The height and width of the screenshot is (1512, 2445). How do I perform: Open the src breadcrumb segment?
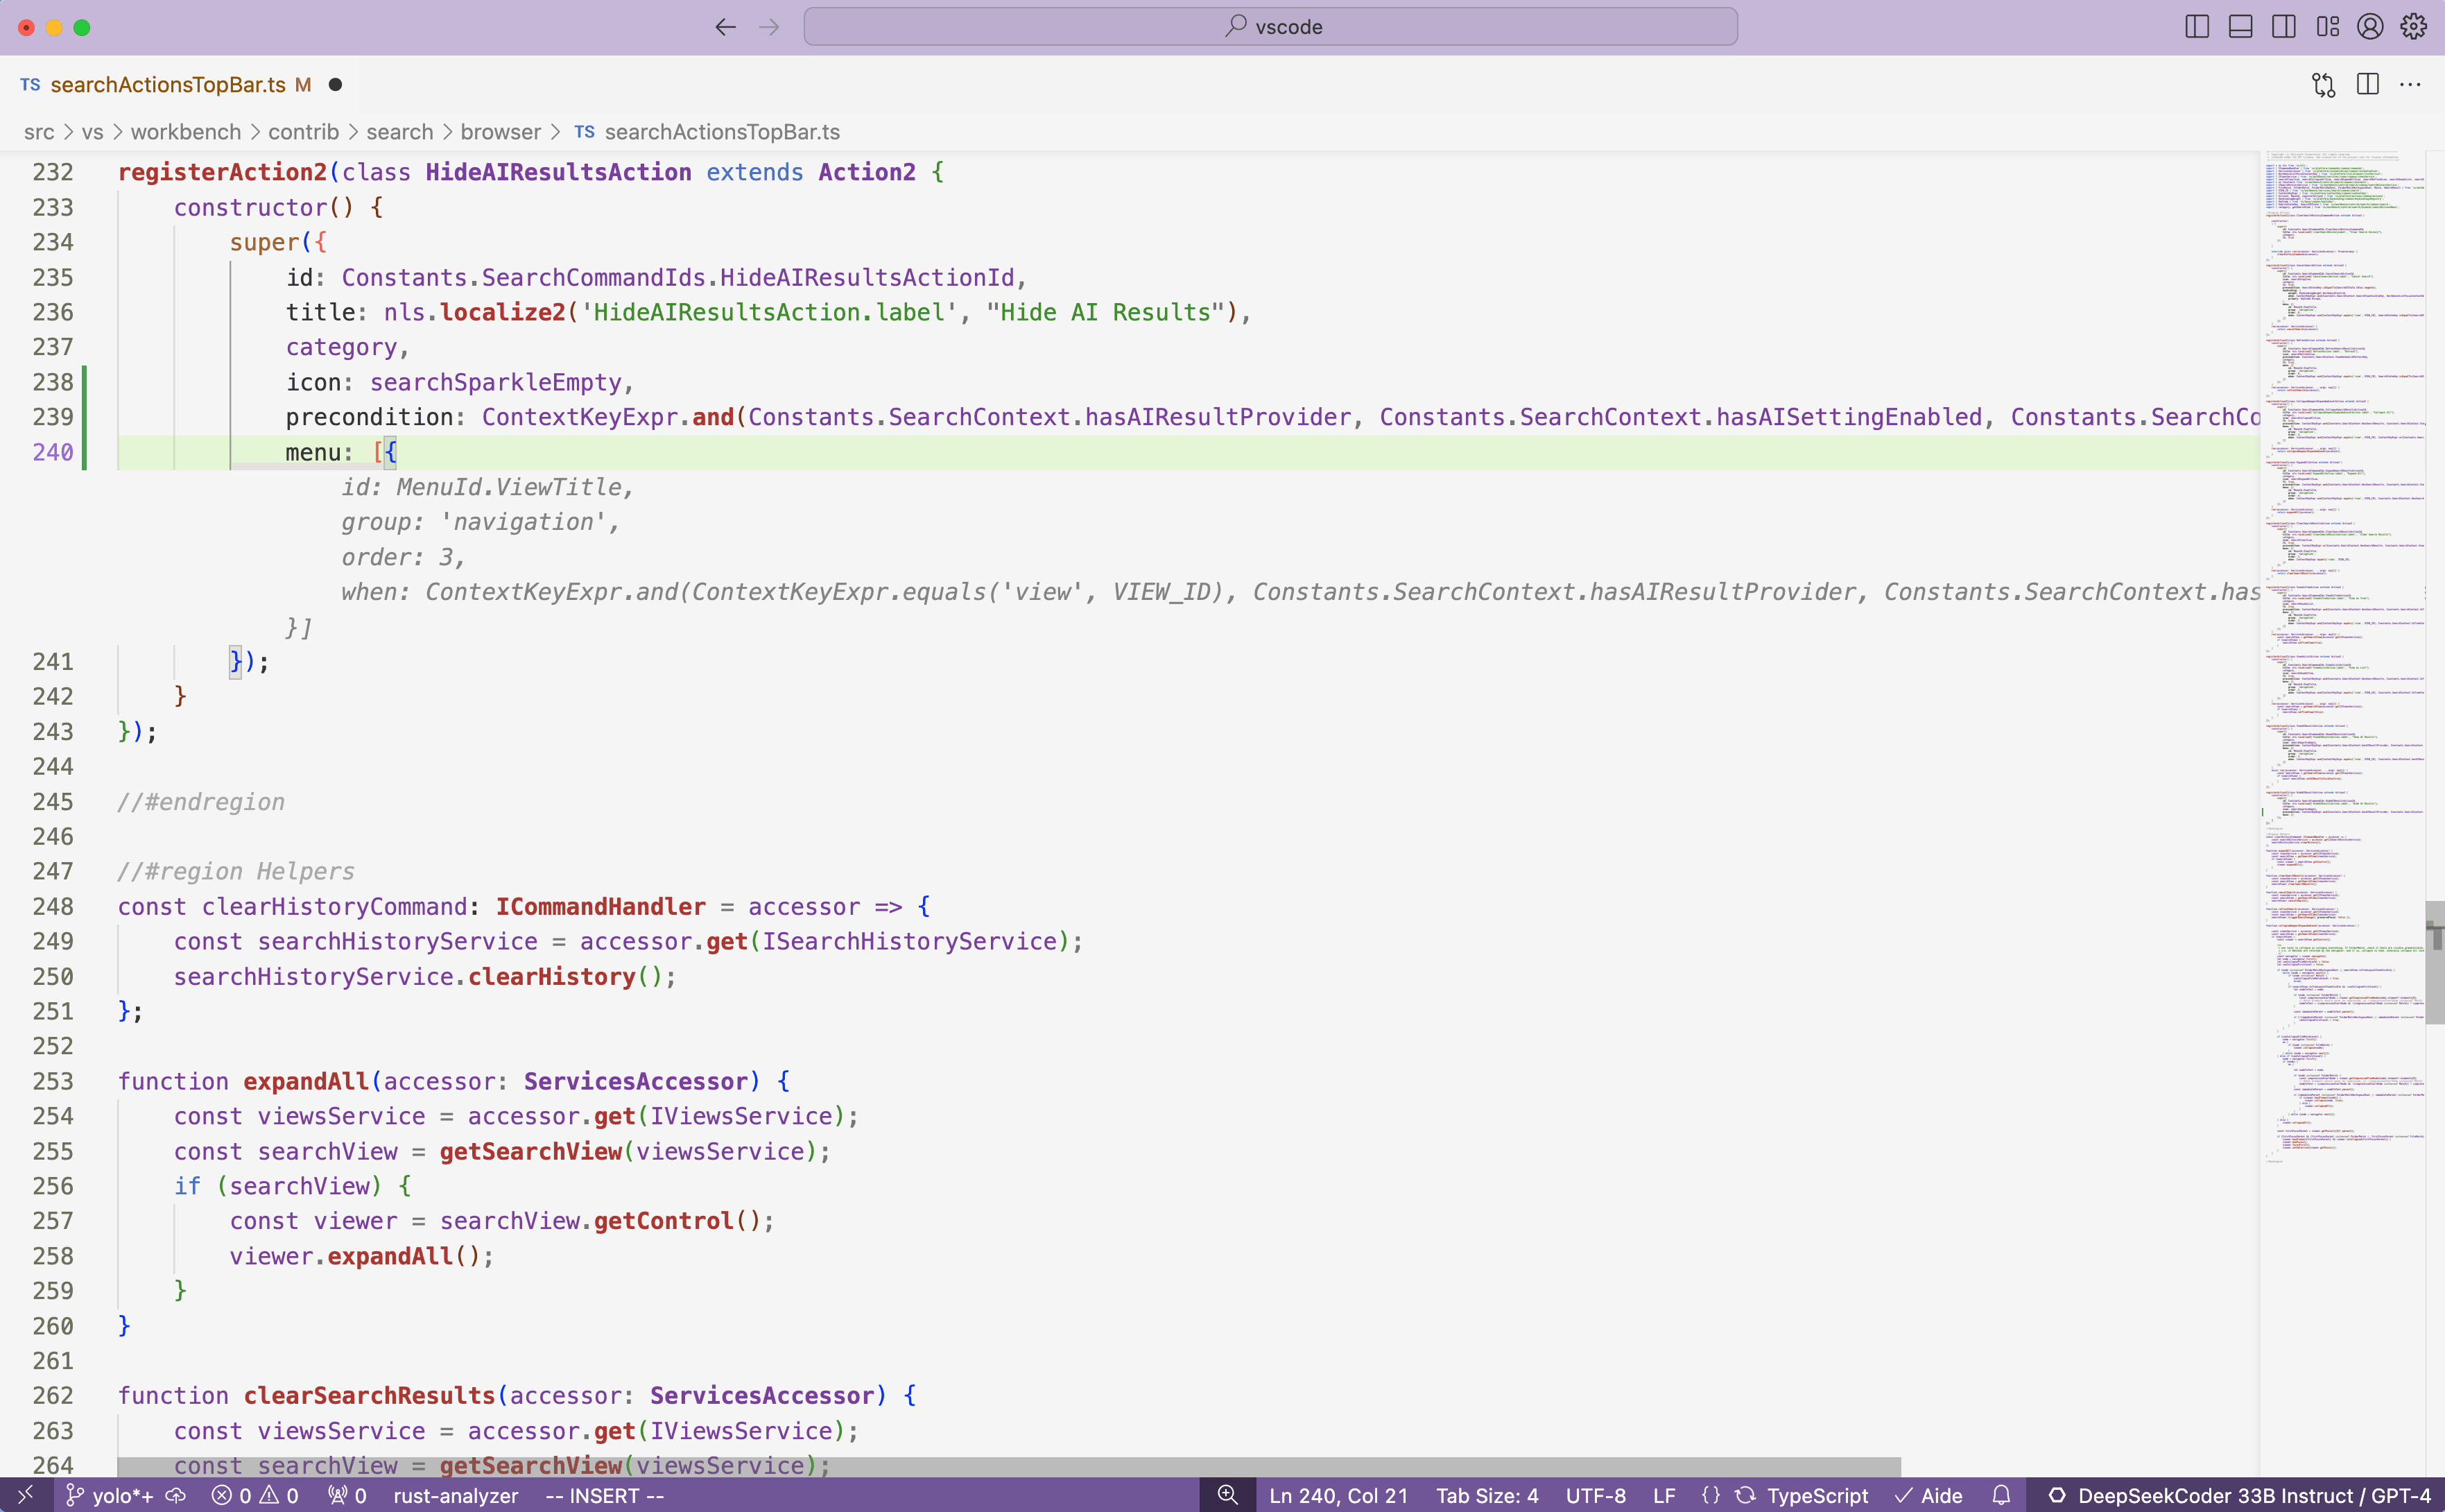click(x=39, y=132)
